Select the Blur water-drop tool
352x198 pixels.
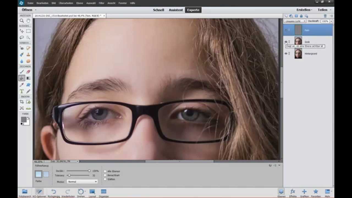[x=21, y=61]
